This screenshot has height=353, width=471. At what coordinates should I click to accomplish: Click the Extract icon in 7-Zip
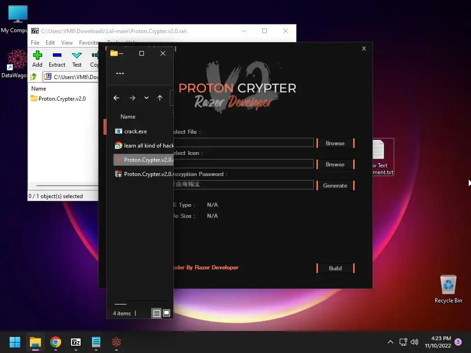(57, 59)
